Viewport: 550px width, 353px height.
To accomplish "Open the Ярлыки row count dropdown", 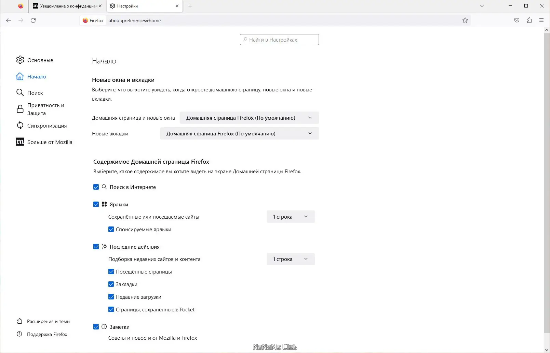I will tap(290, 217).
